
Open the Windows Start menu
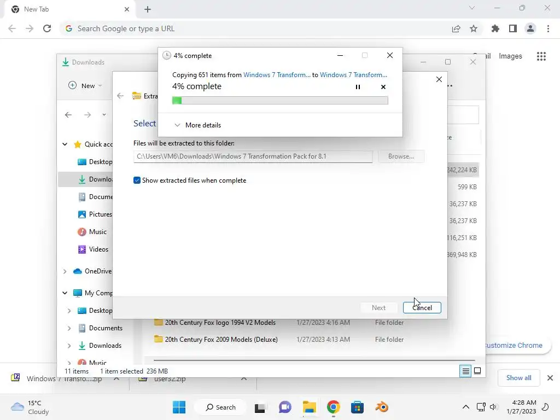[179, 407]
